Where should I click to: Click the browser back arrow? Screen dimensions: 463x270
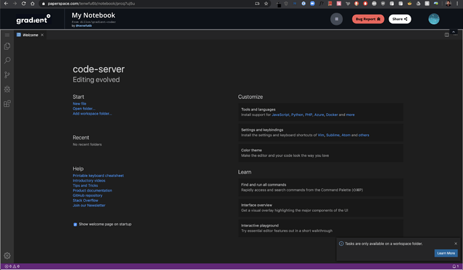click(6, 3)
